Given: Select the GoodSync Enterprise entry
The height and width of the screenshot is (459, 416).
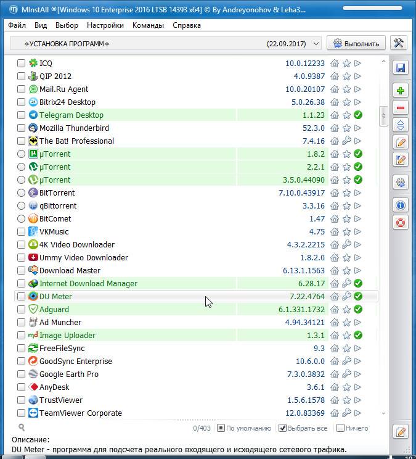Looking at the screenshot, I should tap(196, 362).
